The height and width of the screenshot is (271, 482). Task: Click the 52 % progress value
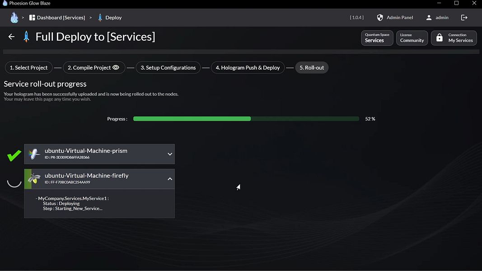click(370, 119)
